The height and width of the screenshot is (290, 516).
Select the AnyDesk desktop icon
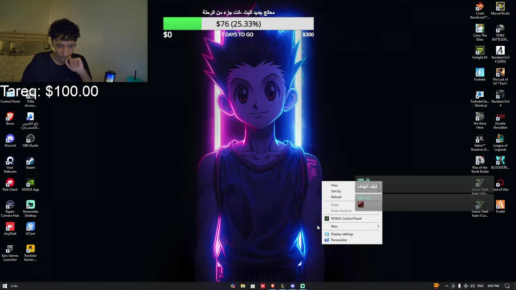10,229
